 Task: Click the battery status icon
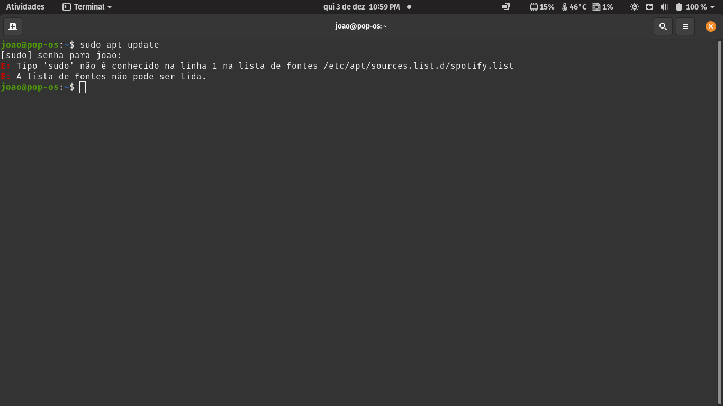point(679,7)
